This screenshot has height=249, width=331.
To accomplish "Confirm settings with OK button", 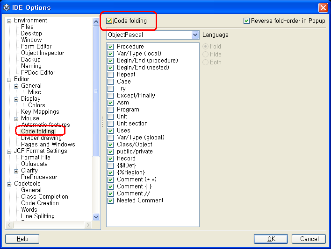I will (x=271, y=239).
